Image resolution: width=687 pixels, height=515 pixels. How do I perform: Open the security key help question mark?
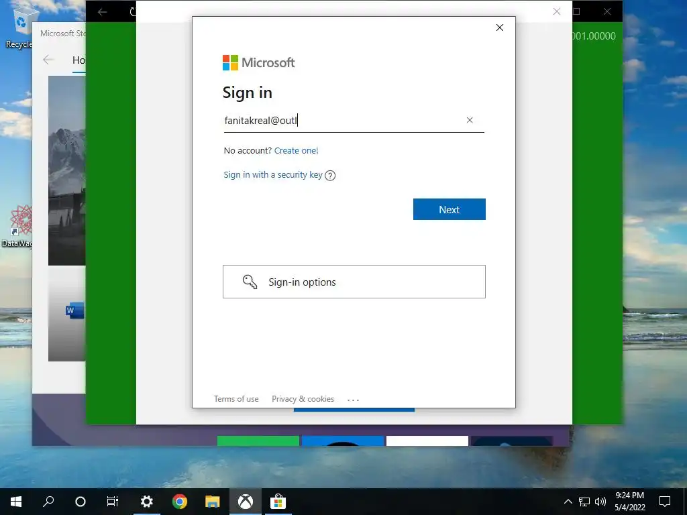pos(330,176)
